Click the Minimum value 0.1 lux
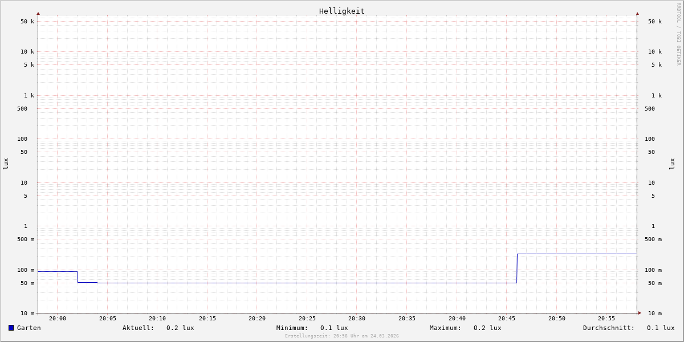This screenshot has width=684, height=342. tap(334, 328)
